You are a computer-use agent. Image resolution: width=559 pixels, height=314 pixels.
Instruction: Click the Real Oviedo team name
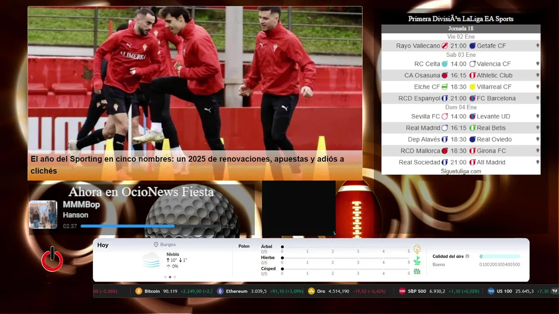tap(494, 140)
